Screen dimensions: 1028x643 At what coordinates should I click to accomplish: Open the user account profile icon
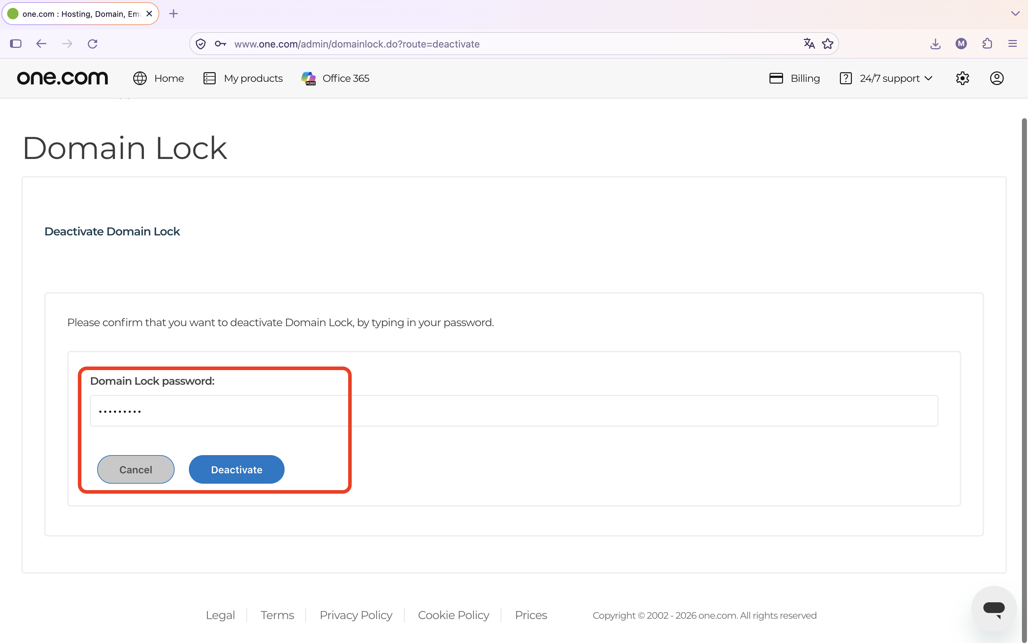coord(997,78)
